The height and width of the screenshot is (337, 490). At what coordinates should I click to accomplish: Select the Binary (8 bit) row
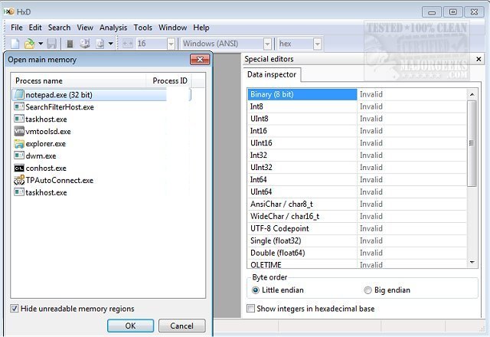pos(357,94)
